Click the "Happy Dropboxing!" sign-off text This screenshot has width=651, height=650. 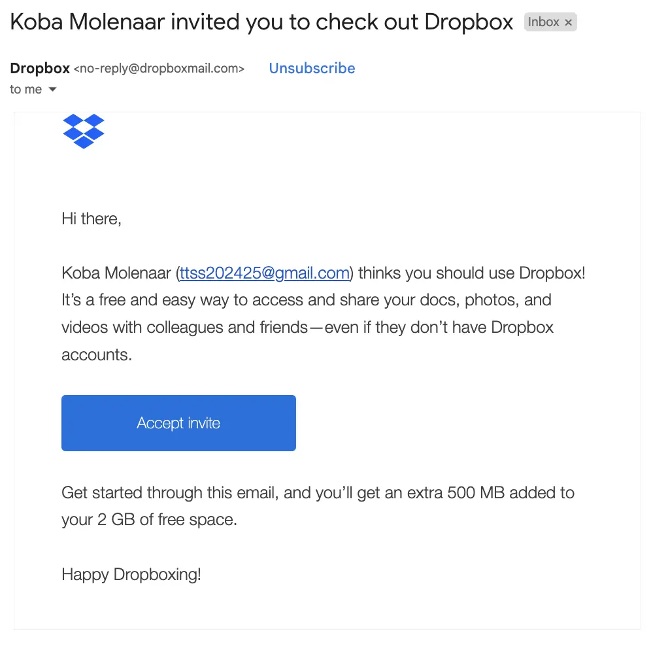point(131,575)
